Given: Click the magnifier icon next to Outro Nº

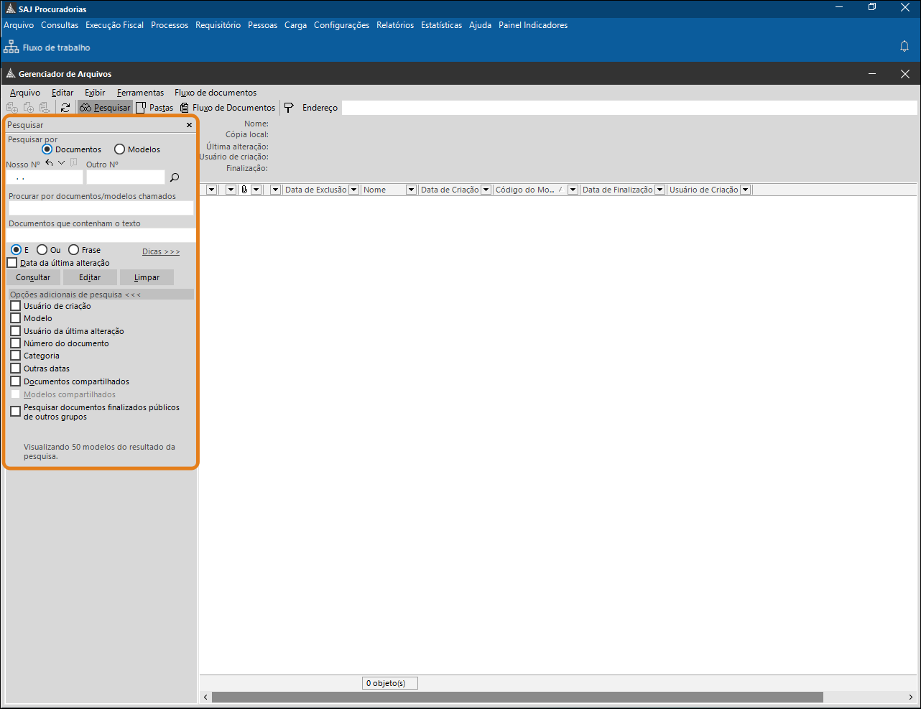Looking at the screenshot, I should pyautogui.click(x=175, y=177).
